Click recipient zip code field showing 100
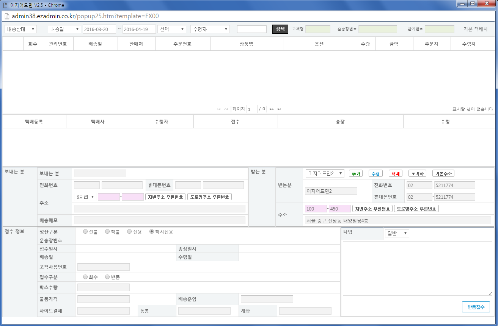 [x=316, y=209]
